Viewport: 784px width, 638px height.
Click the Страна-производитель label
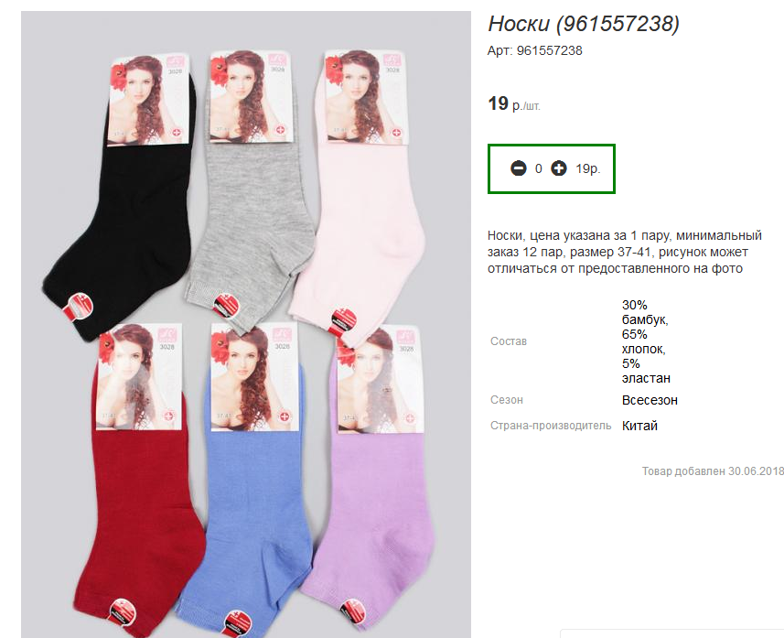pos(551,426)
